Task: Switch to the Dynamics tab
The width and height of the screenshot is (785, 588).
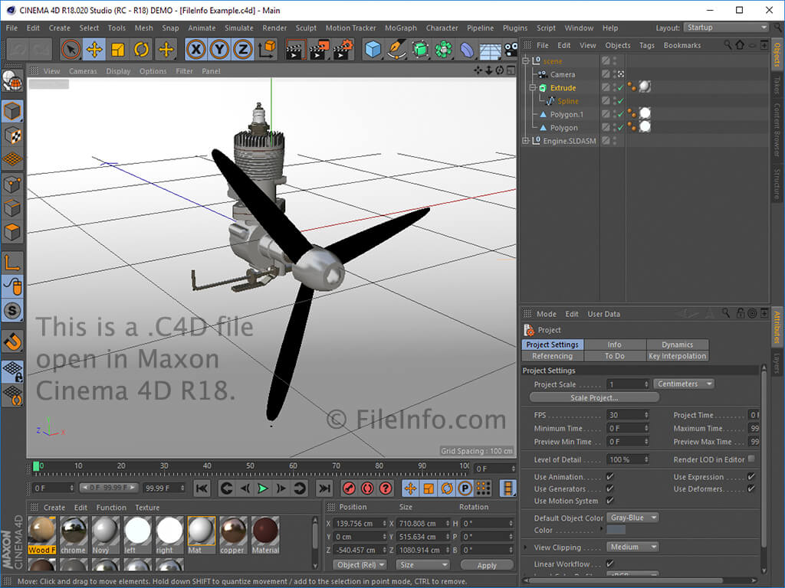Action: click(x=678, y=345)
